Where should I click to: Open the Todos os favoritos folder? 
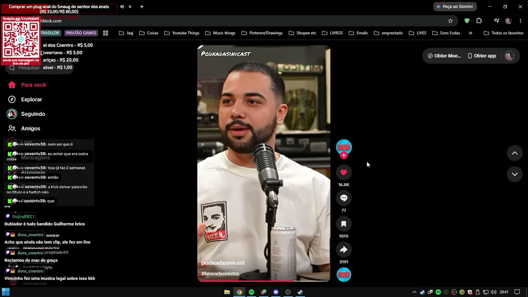504,33
